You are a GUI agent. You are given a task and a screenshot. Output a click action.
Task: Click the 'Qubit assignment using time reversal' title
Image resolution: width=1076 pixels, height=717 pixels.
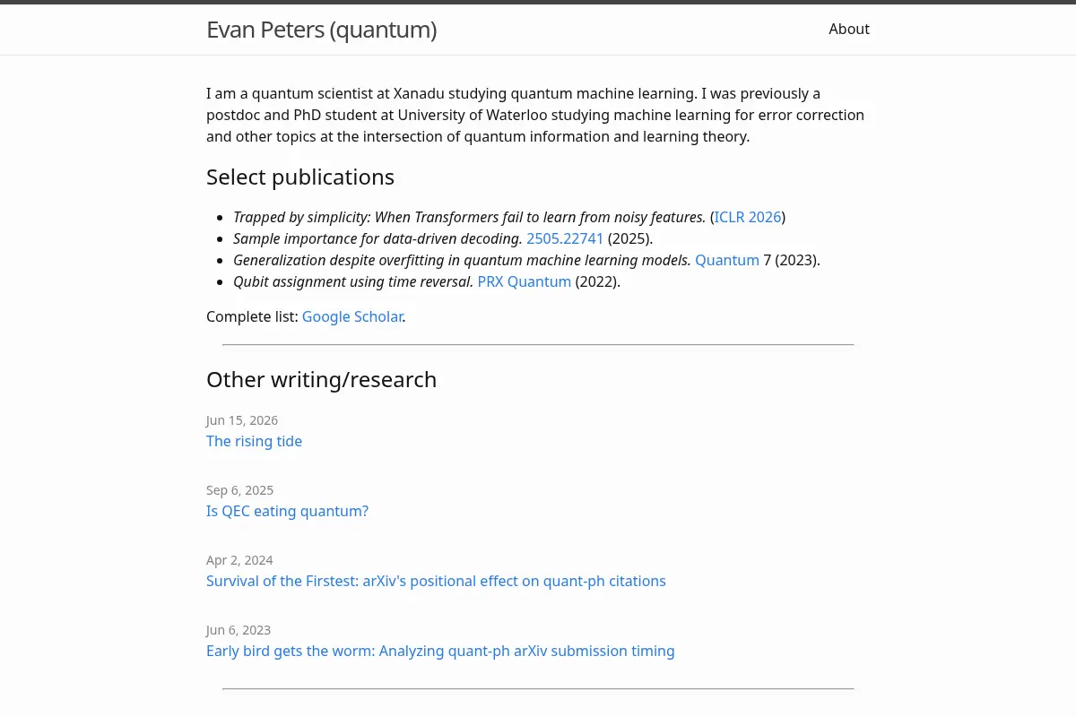click(x=353, y=281)
